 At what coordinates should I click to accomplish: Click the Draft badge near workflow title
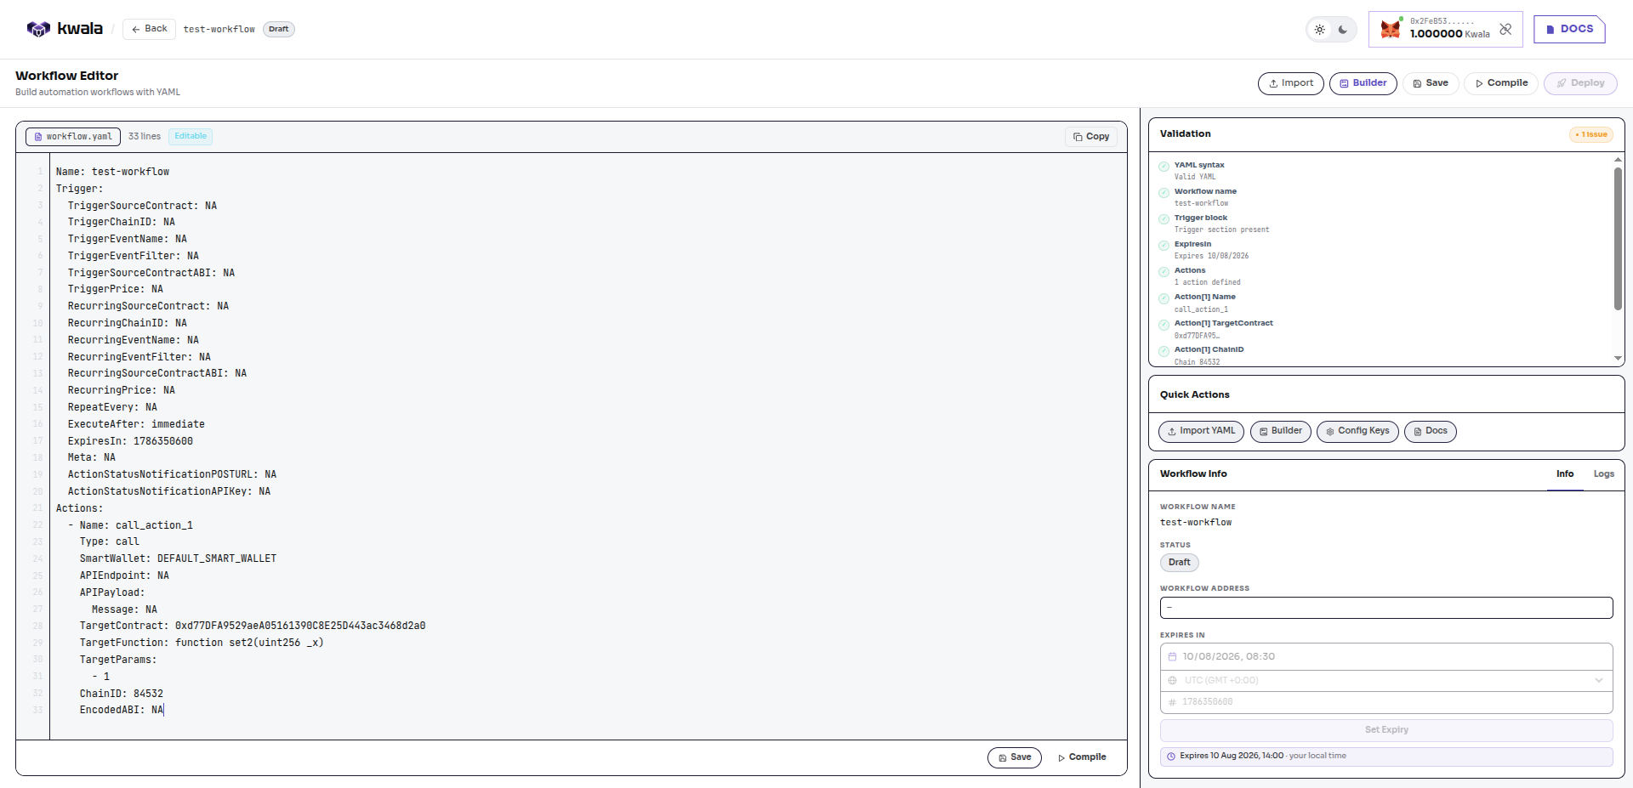[278, 29]
